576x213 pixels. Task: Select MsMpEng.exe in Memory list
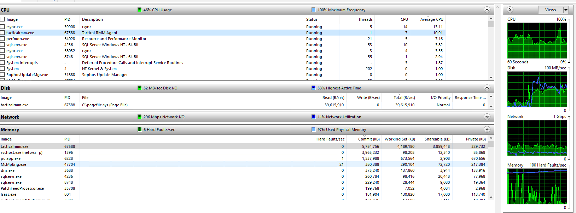point(244,164)
